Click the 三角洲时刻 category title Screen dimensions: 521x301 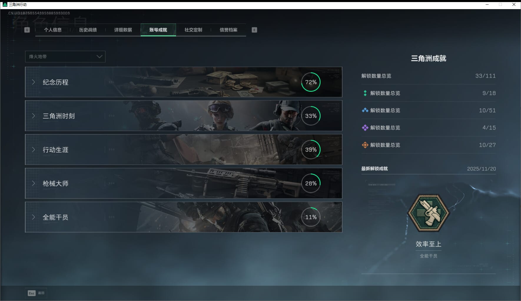(59, 116)
